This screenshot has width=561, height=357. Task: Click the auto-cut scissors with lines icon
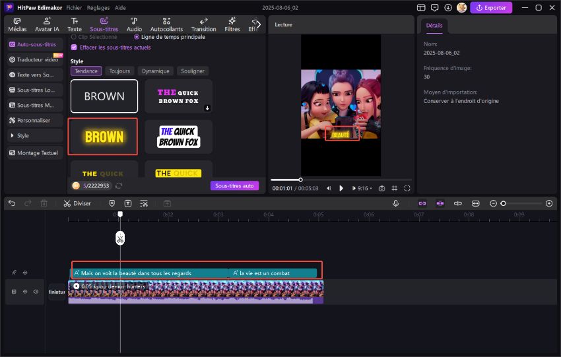(x=144, y=203)
